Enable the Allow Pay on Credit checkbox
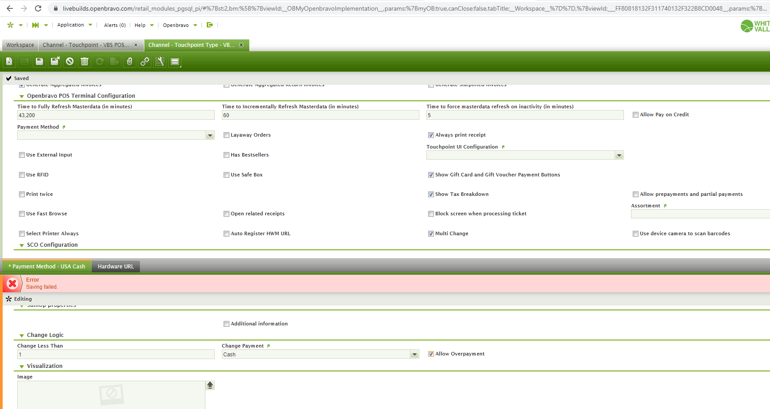 635,115
